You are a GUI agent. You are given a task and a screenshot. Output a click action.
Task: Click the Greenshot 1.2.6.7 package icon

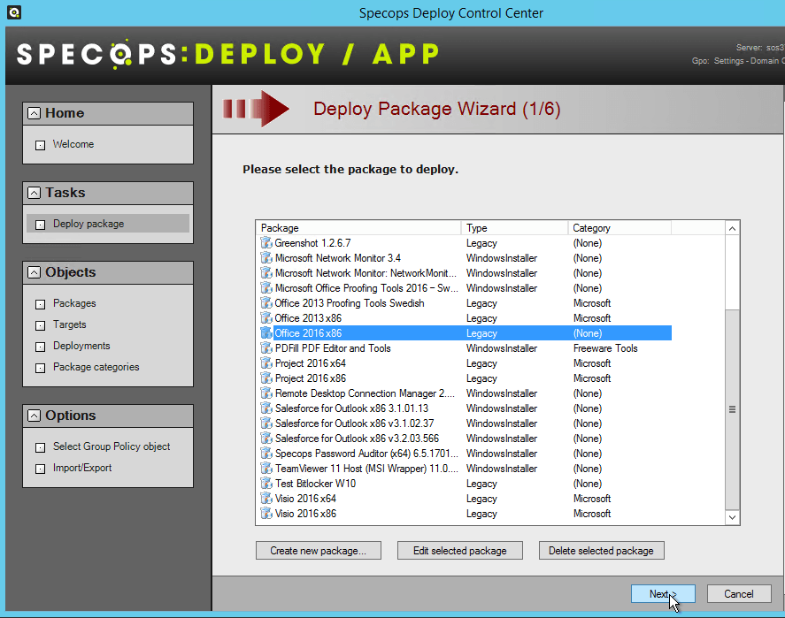pos(266,243)
